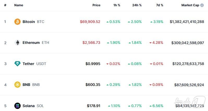
Task: Sort table by Name column header
Action: tap(19, 5)
